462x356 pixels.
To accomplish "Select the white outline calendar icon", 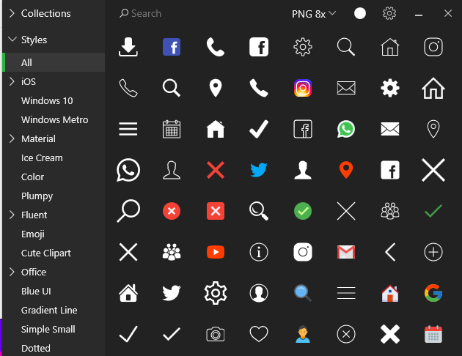I will point(172,129).
